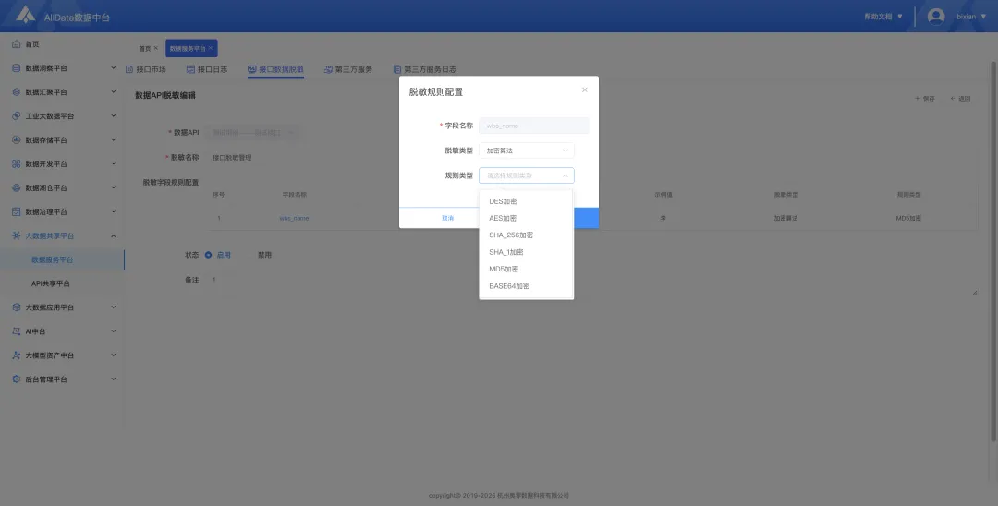Collapse 大数据共享平台 using its chevron

114,235
